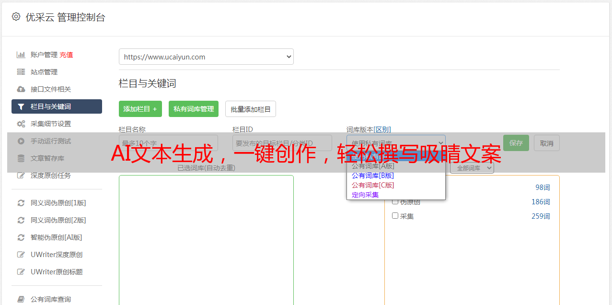The width and height of the screenshot is (612, 305).
Task: Click the refresh icon for 同义词伪原创[2版]
Action: pyautogui.click(x=21, y=220)
